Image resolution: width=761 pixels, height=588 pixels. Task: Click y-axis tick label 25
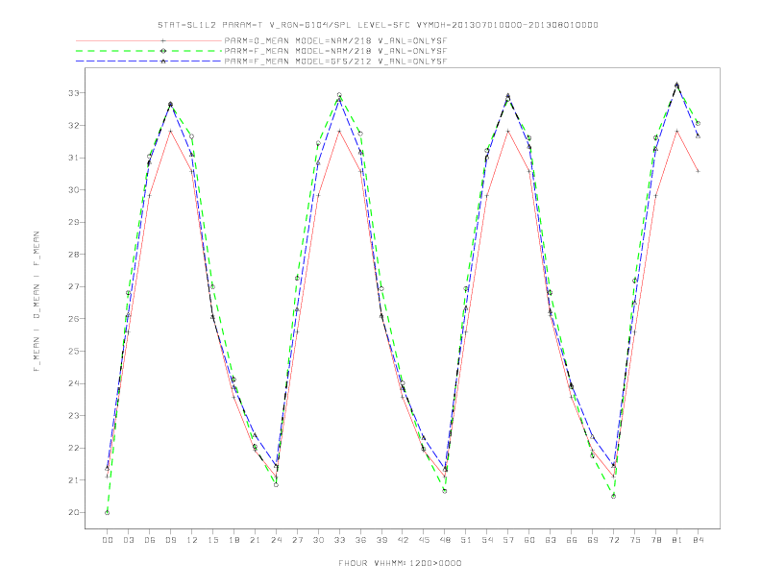(x=74, y=352)
